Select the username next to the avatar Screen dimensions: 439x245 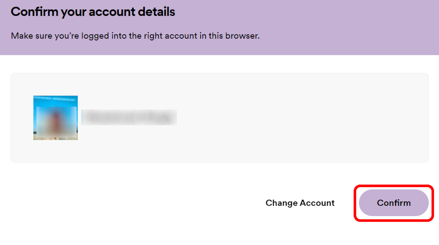coord(128,118)
